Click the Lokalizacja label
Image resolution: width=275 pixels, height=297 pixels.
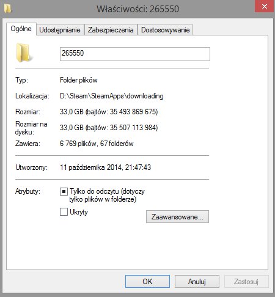point(32,96)
